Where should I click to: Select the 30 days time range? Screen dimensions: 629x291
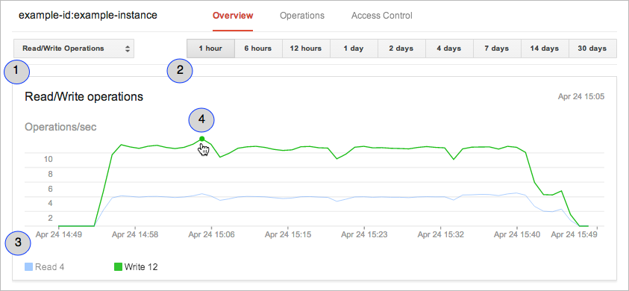click(592, 48)
